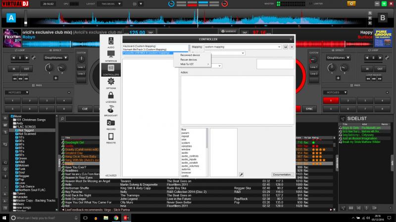Image resolution: width=396 pixels, height=222 pixels.
Task: Select deck B indicator
Action: pos(383,18)
